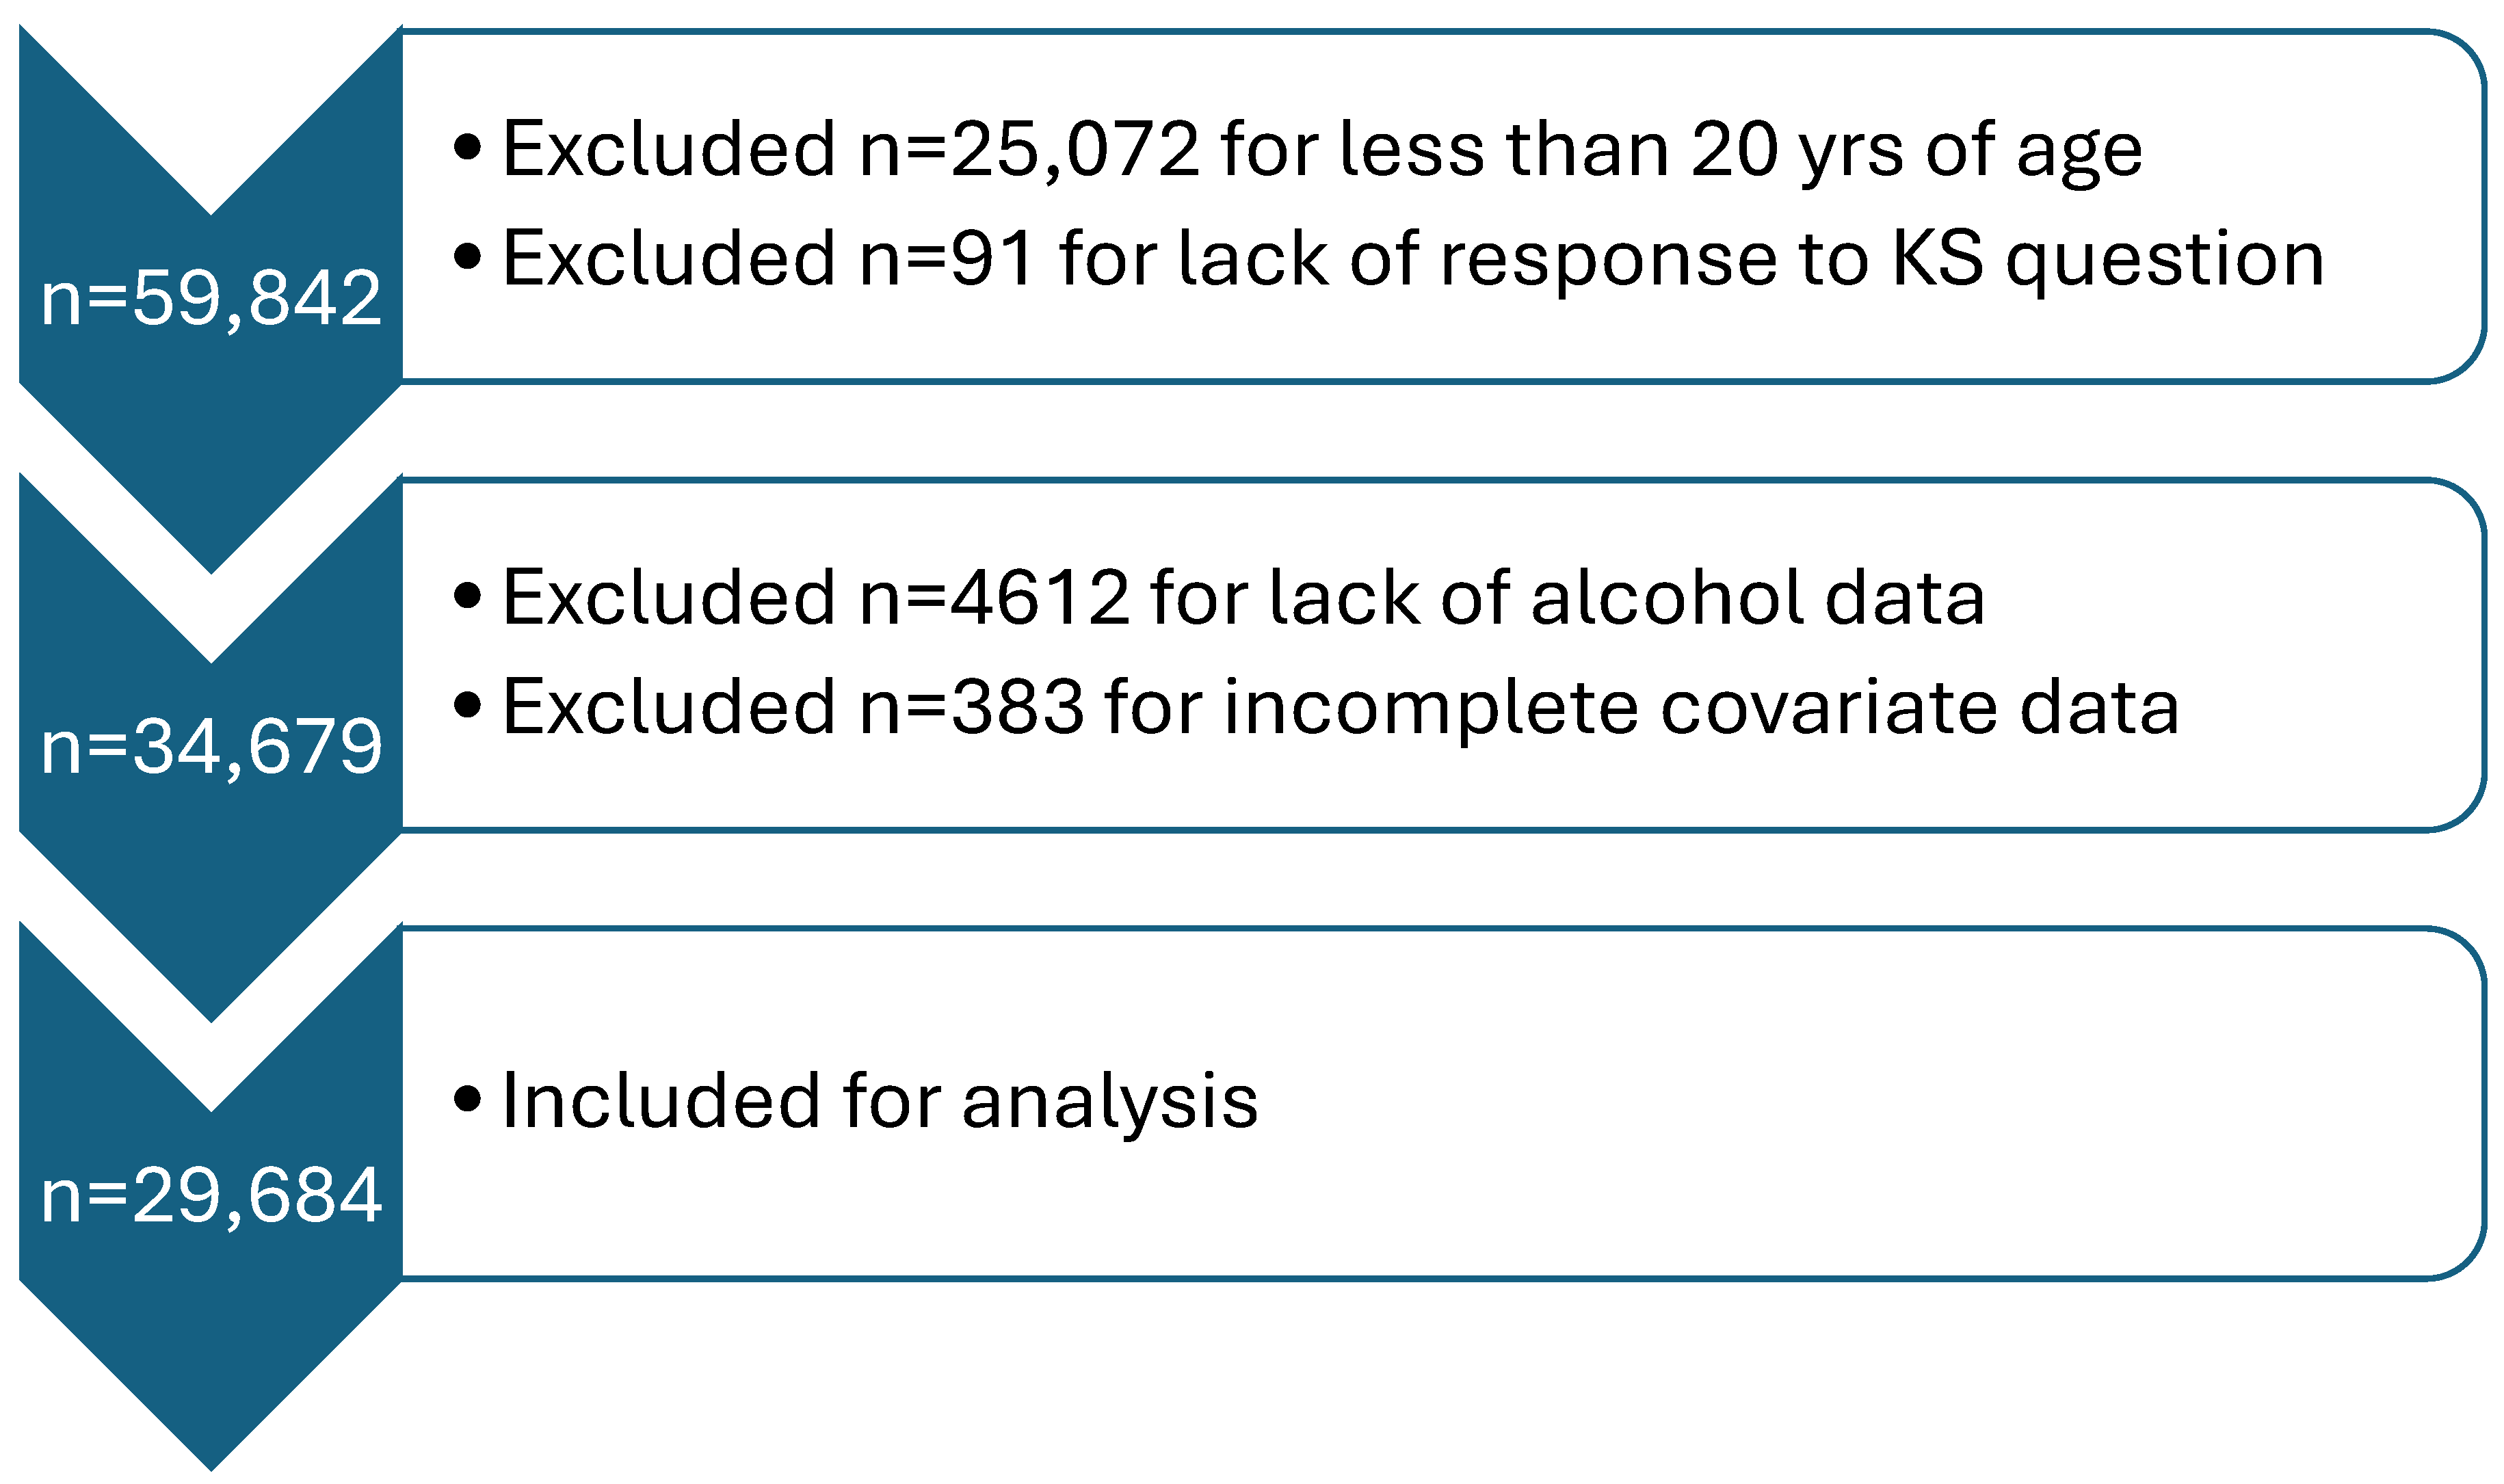This screenshot has height=1484, width=2504.
Task: Click the bullet before "Excluded n=383"
Action: click(x=467, y=705)
